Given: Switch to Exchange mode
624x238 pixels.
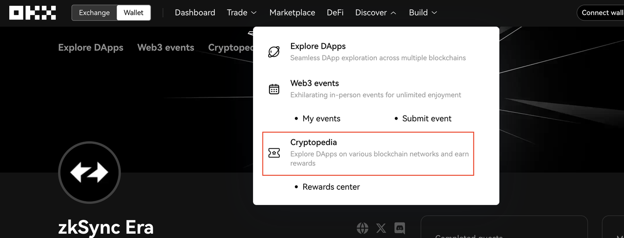Looking at the screenshot, I should [x=95, y=13].
